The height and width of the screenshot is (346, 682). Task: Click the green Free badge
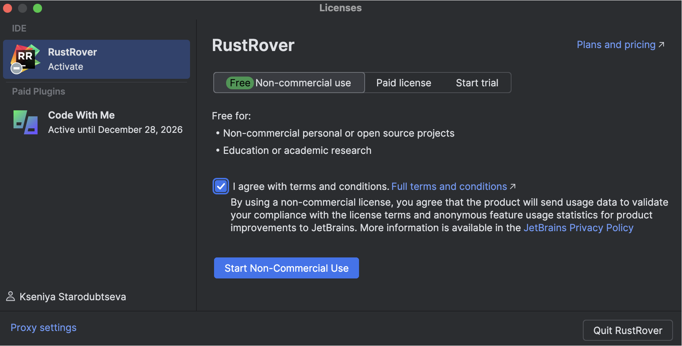pyautogui.click(x=240, y=83)
